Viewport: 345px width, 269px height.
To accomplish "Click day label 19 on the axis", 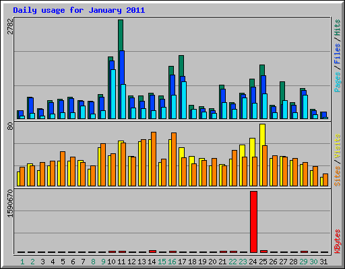I will point(202,262).
